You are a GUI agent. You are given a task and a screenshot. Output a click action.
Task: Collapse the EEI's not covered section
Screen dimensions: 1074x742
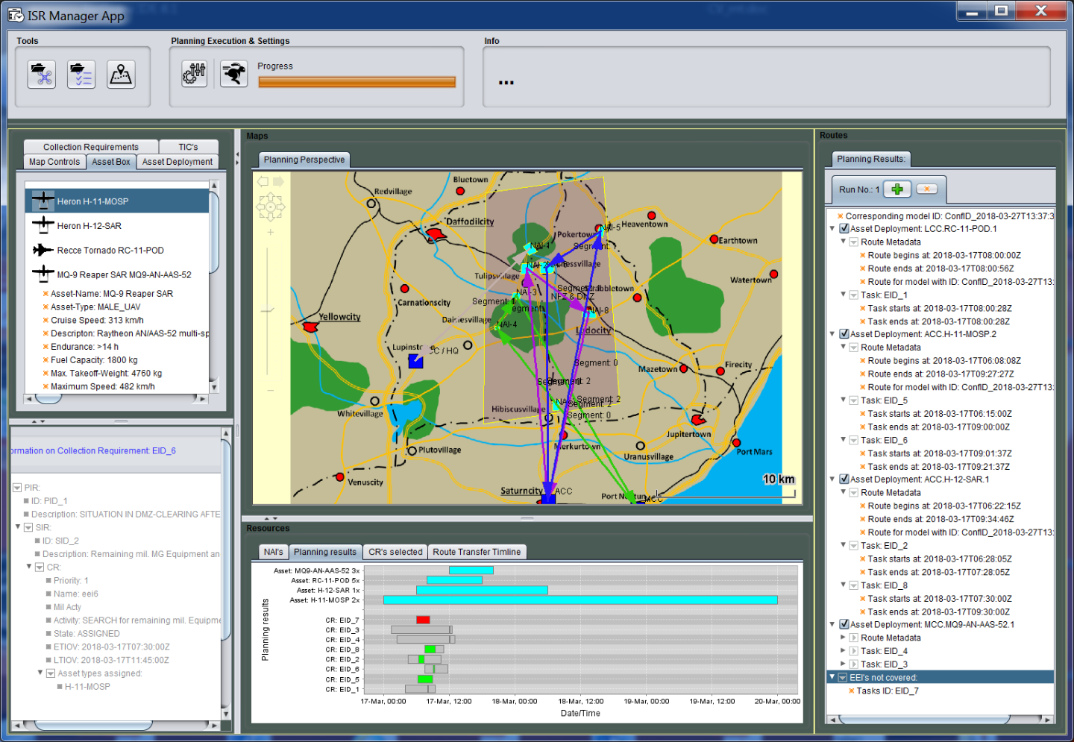tap(832, 676)
